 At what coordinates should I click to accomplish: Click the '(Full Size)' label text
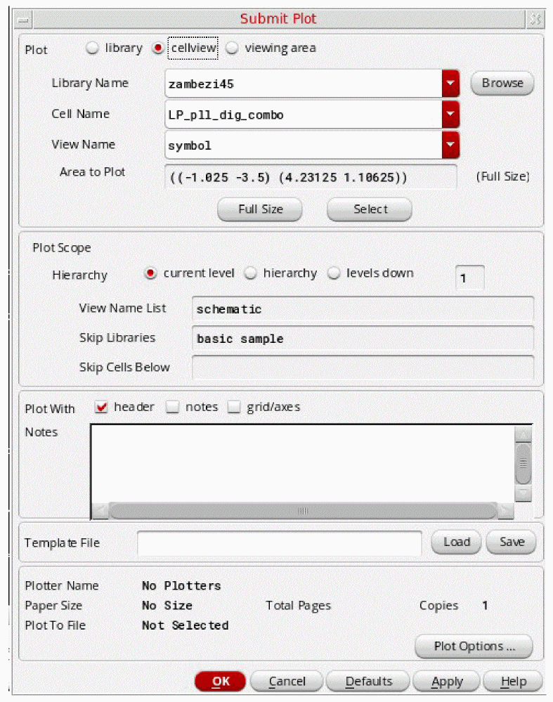pos(502,177)
